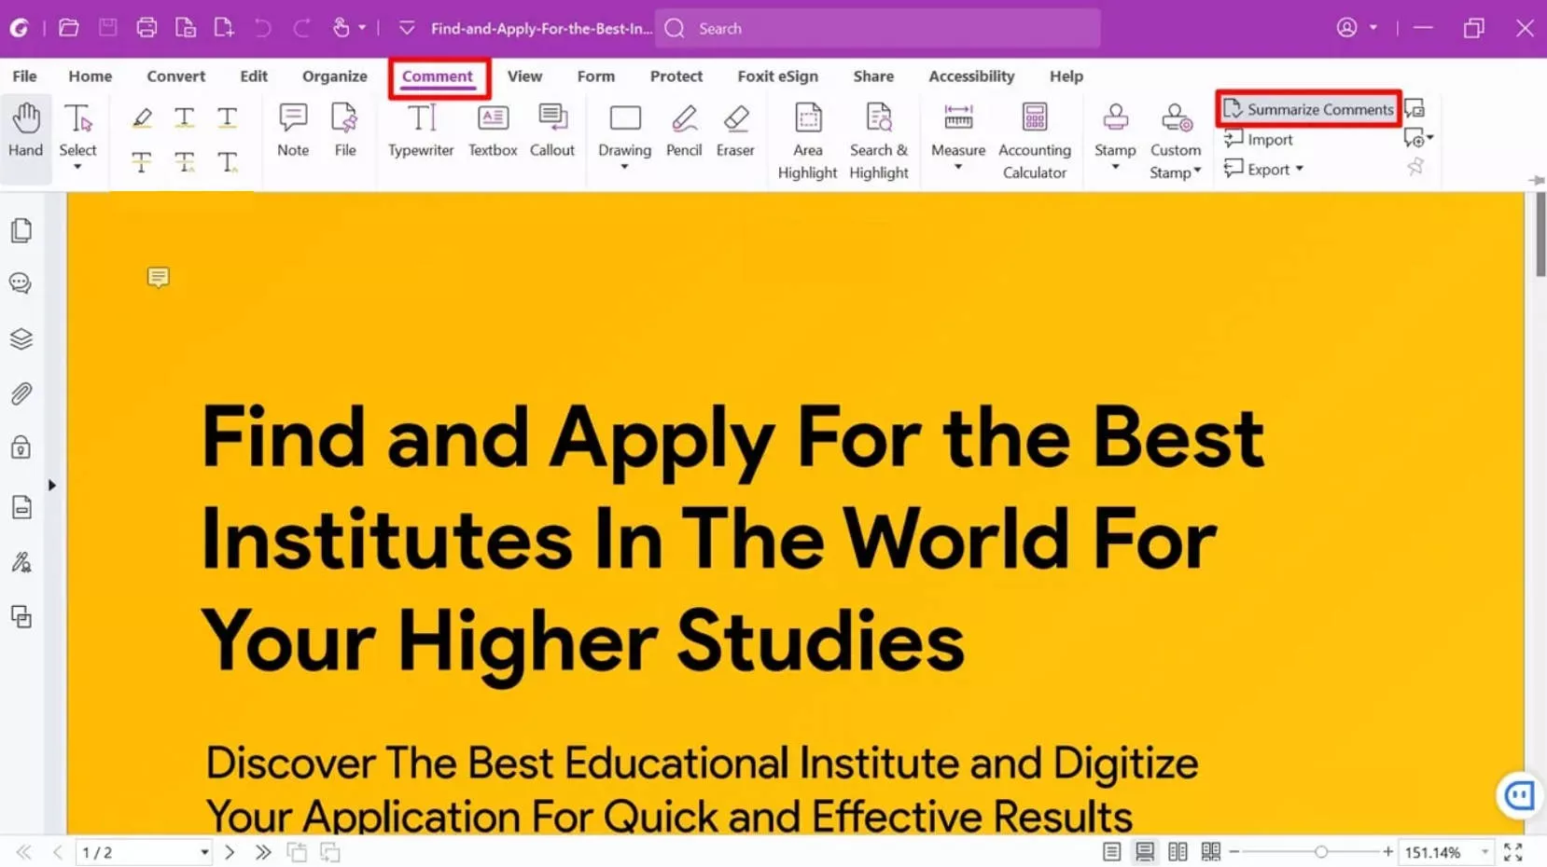1547x867 pixels.
Task: Open the Accounting Calculator
Action: tap(1035, 142)
